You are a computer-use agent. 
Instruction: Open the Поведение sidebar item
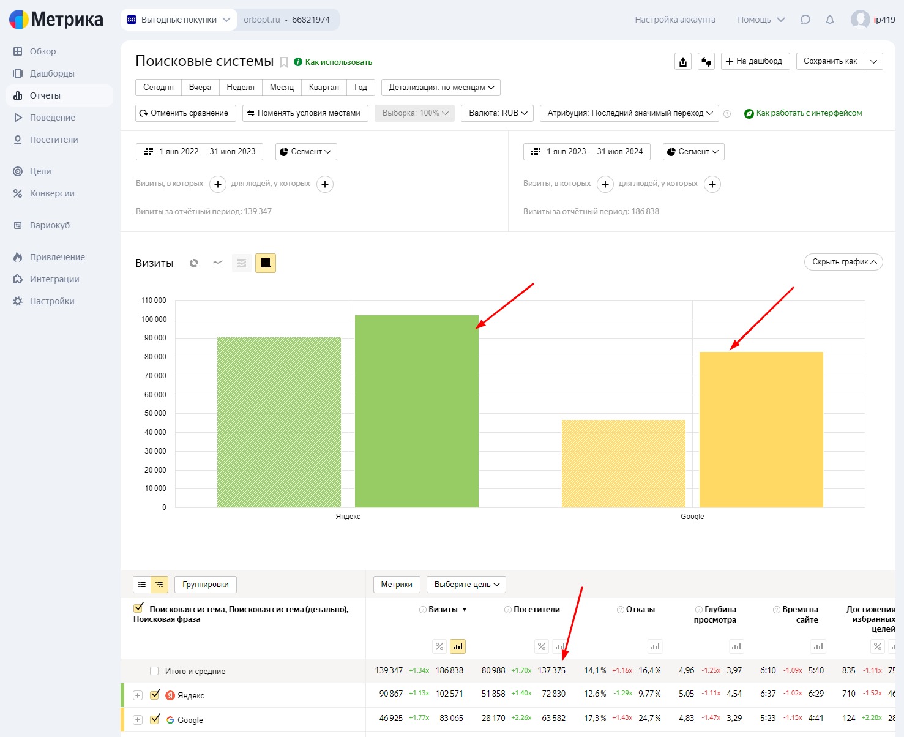[x=53, y=118]
